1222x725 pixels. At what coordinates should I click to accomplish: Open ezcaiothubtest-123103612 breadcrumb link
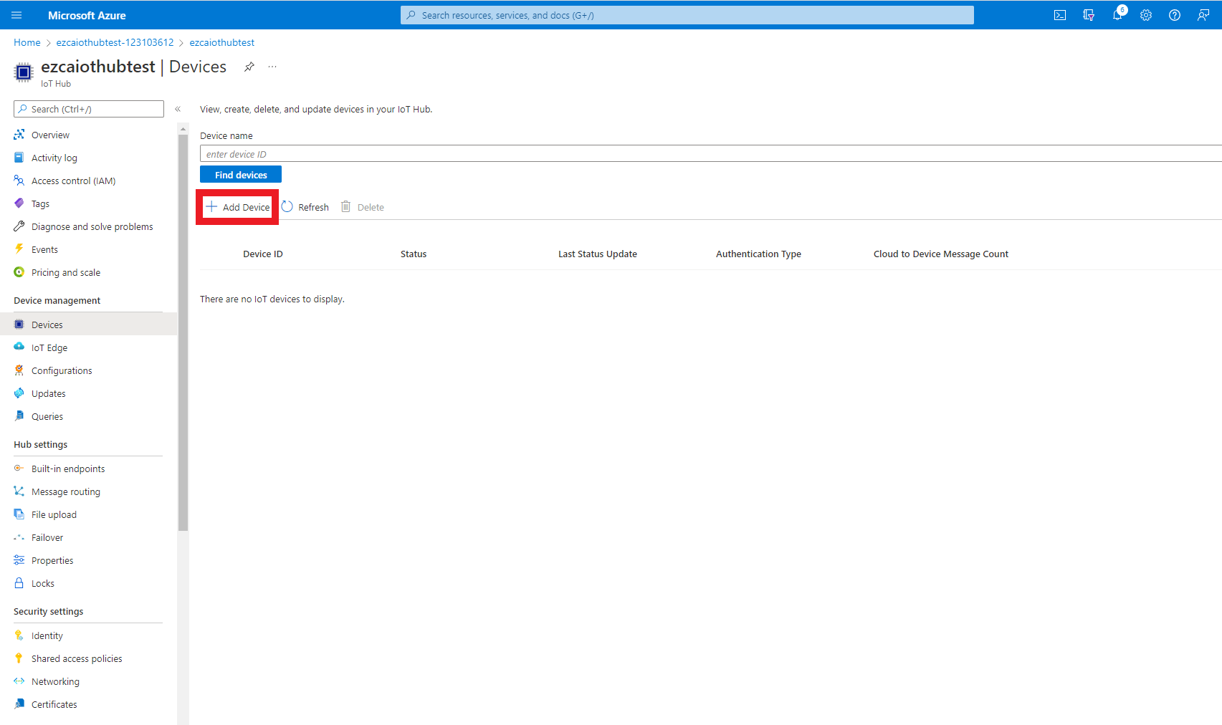click(x=115, y=42)
